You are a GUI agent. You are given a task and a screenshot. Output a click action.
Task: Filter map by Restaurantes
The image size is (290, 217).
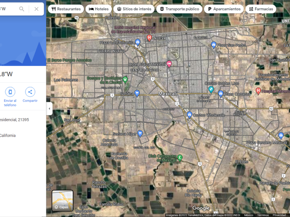[66, 9]
